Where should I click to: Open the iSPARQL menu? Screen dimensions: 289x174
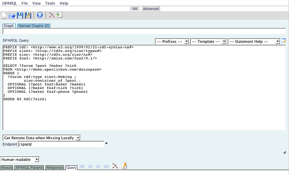(9, 3)
